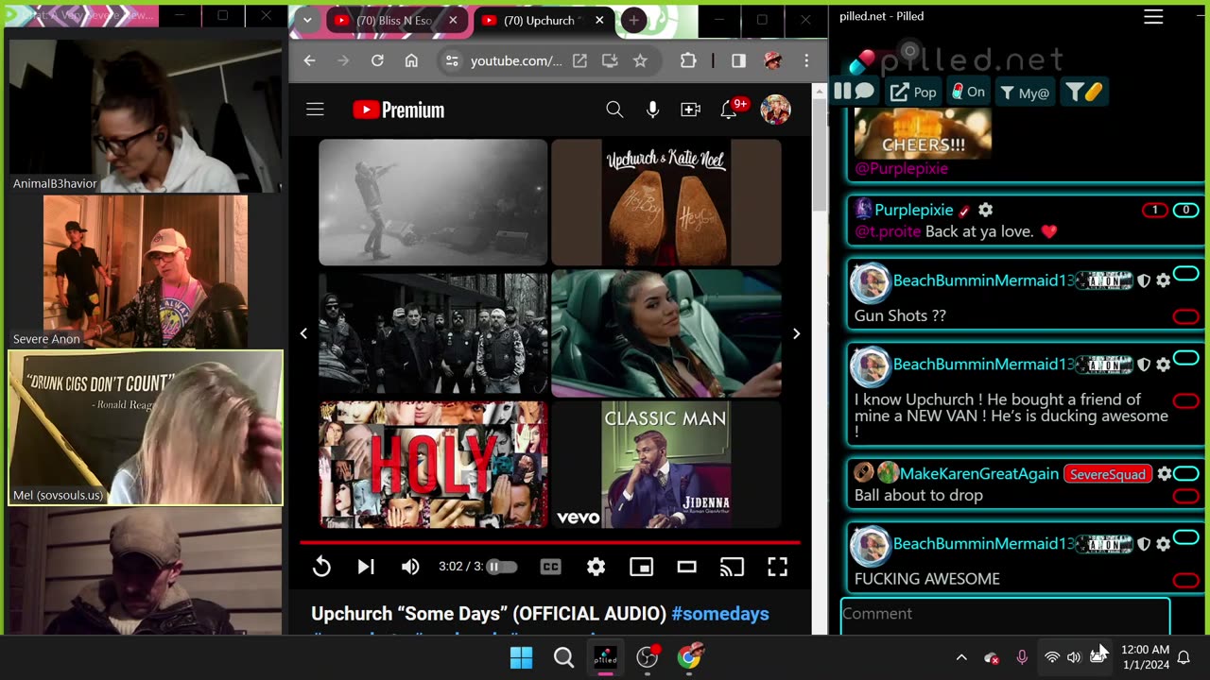Open Windows taskbar search

tap(563, 657)
